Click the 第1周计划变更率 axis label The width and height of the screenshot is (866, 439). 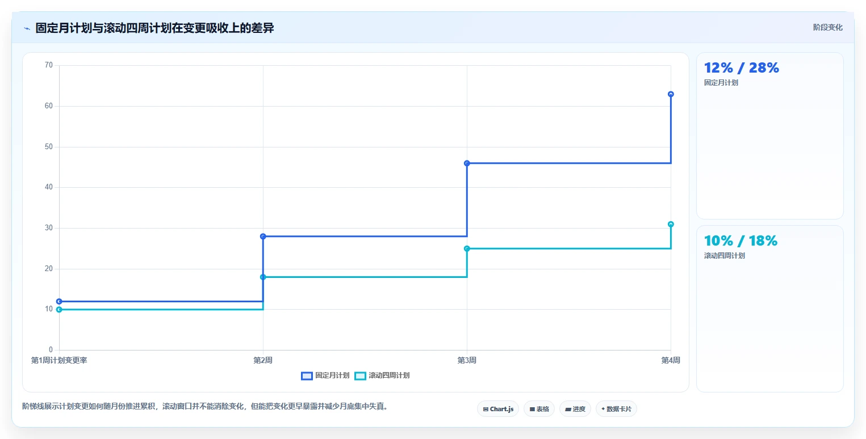[59, 360]
